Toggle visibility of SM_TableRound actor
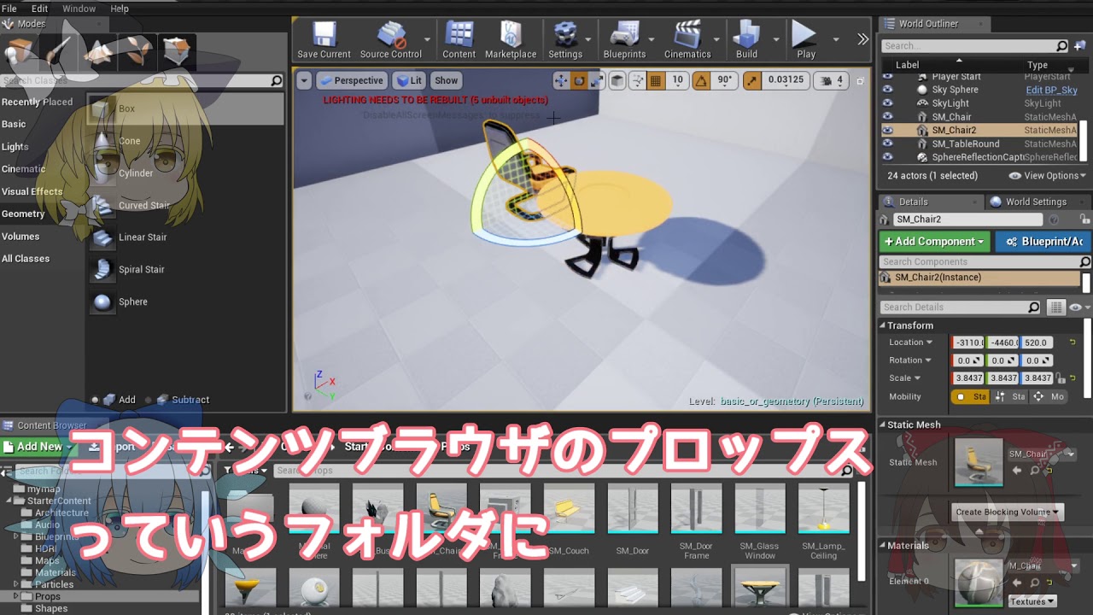 [887, 143]
